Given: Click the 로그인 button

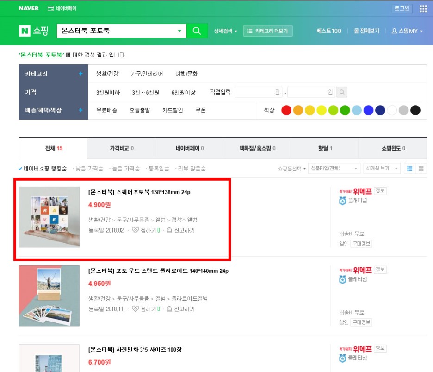Looking at the screenshot, I should pyautogui.click(x=402, y=9).
